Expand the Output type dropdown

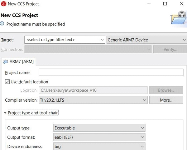click(x=142, y=128)
